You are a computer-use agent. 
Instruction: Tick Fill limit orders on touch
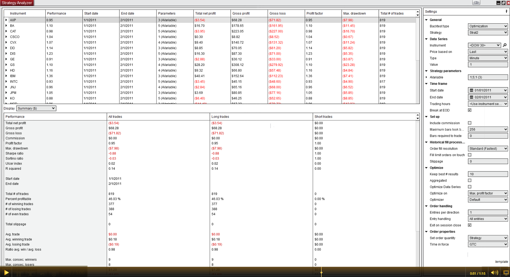click(470, 155)
